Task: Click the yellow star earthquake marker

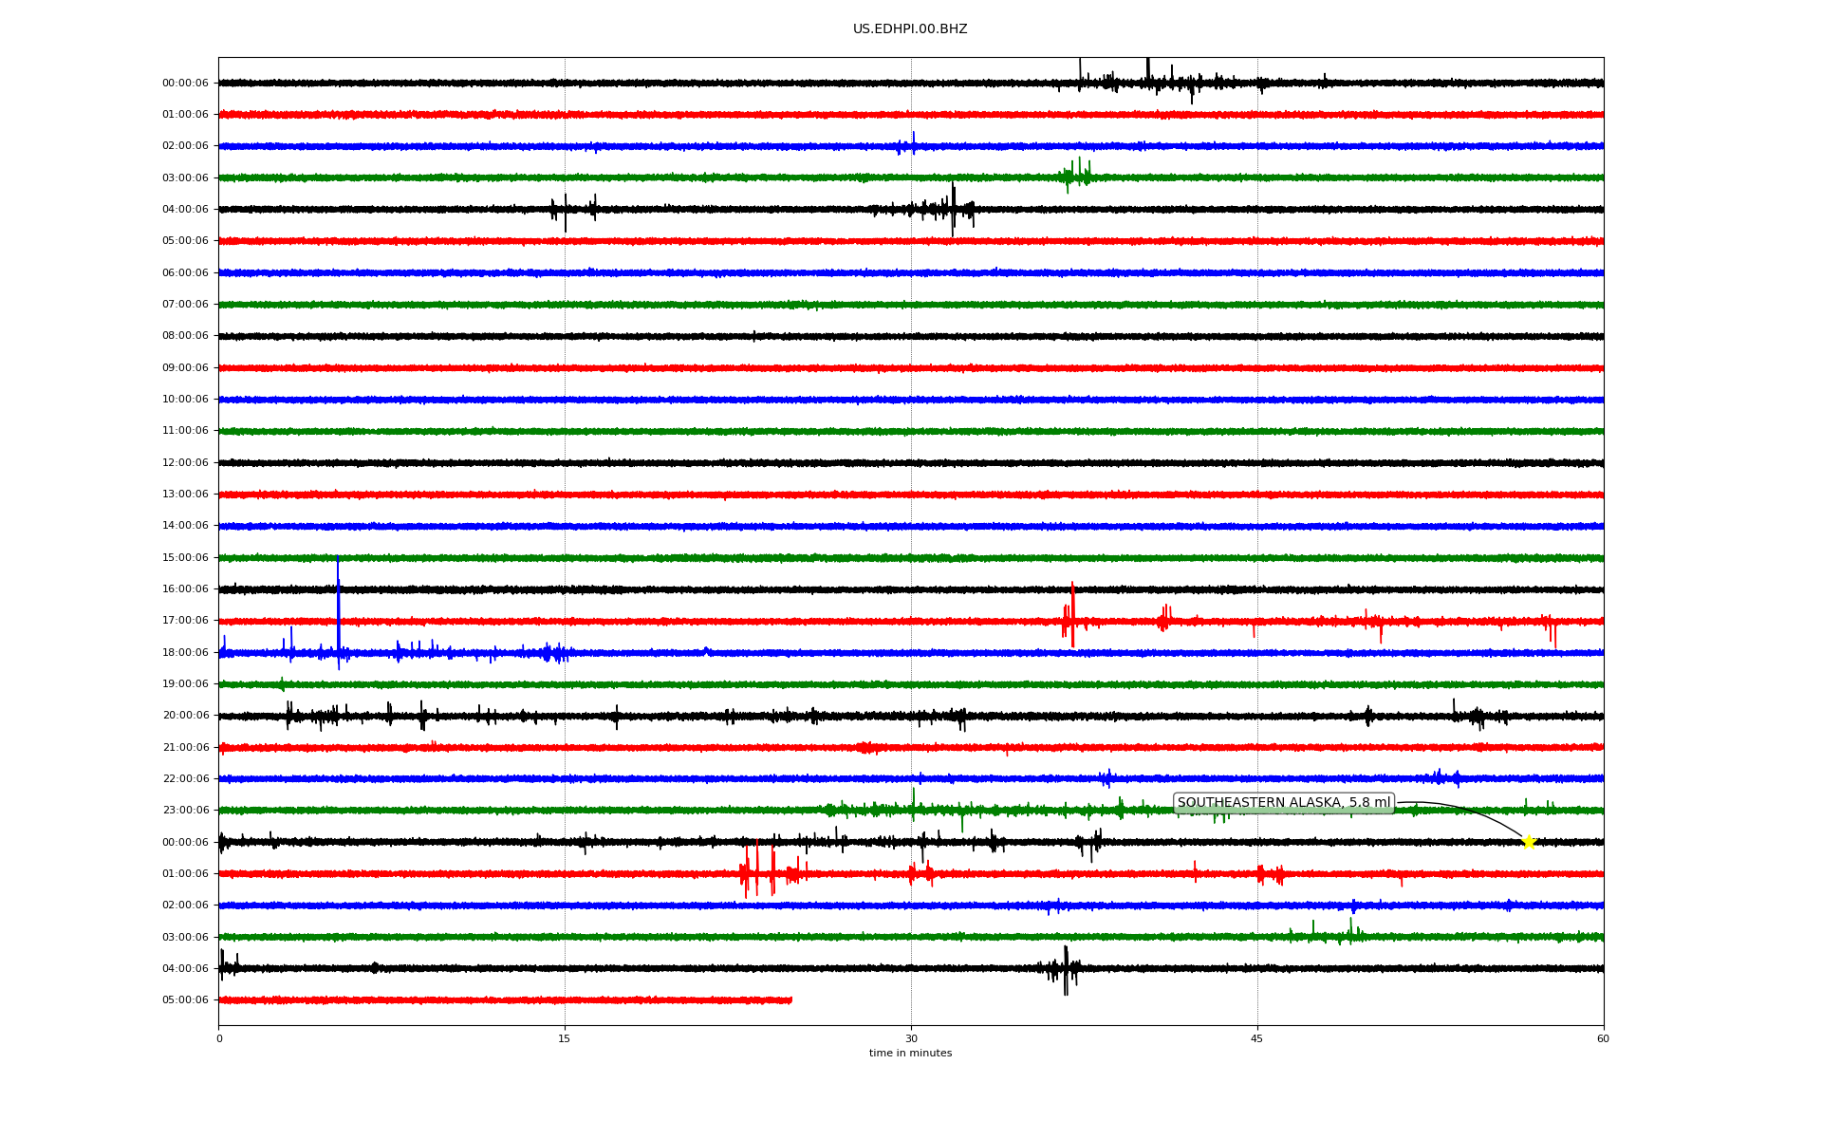Action: (1528, 842)
